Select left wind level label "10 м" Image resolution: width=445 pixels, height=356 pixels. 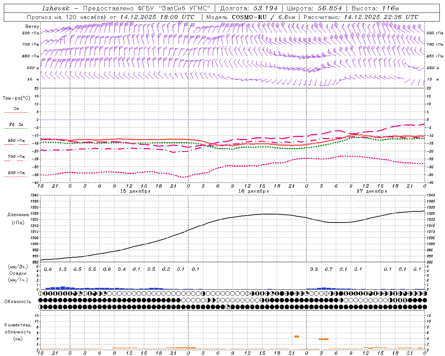coord(33,79)
